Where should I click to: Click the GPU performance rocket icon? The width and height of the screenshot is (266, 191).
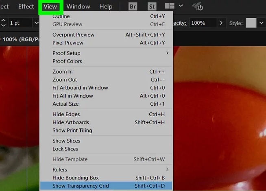198,6
